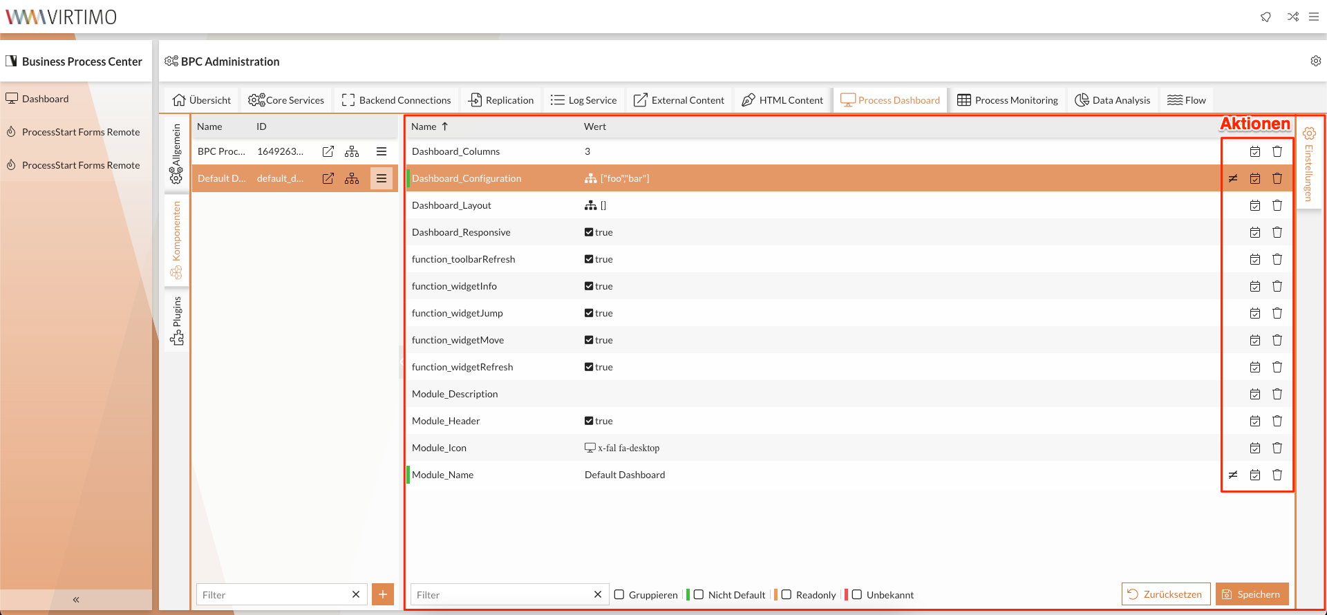The image size is (1327, 615).
Task: Add new component with plus button
Action: point(383,594)
